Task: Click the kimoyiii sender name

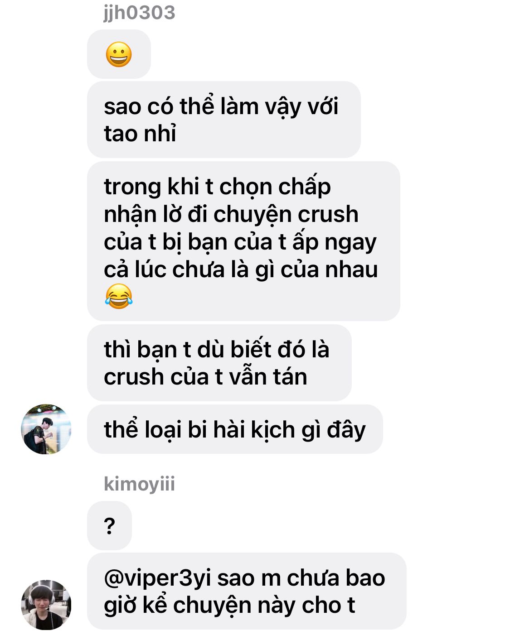Action: point(139,483)
